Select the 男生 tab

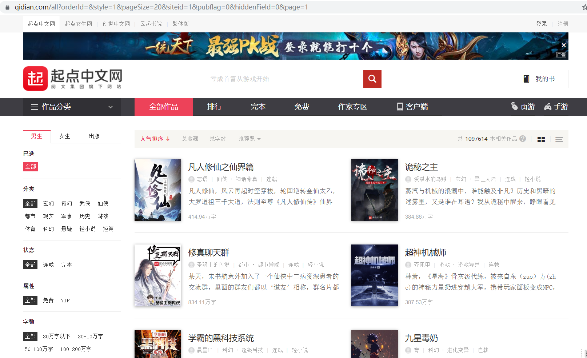(x=37, y=136)
